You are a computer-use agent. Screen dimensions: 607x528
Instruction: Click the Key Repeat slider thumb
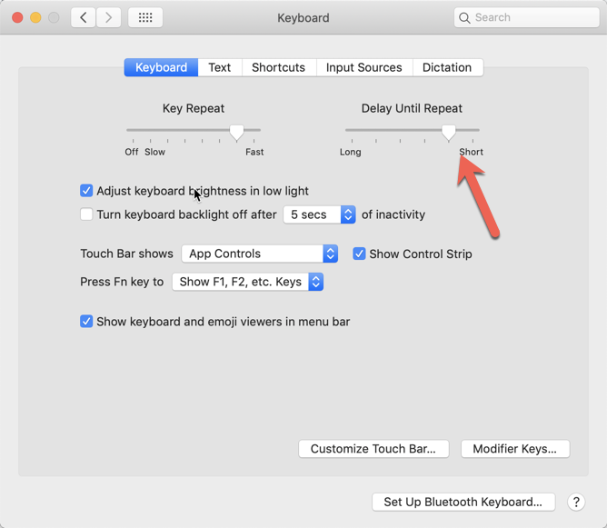pyautogui.click(x=237, y=132)
